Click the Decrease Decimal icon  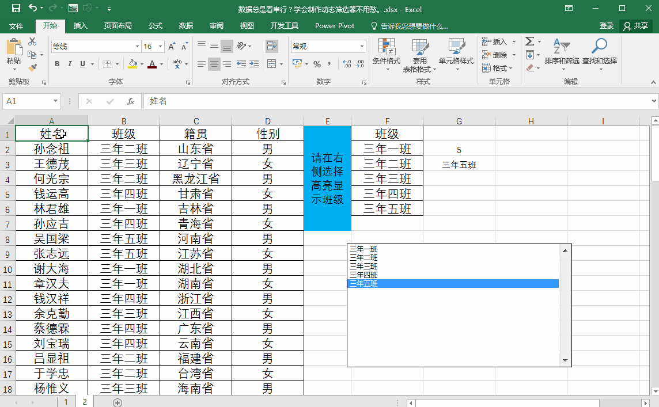tap(360, 64)
